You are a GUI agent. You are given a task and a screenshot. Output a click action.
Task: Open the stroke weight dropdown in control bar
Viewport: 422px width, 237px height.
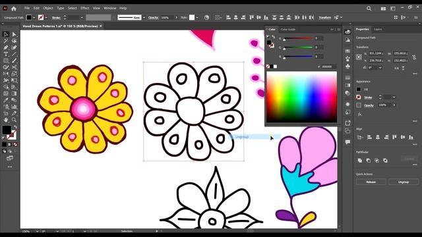(x=82, y=18)
